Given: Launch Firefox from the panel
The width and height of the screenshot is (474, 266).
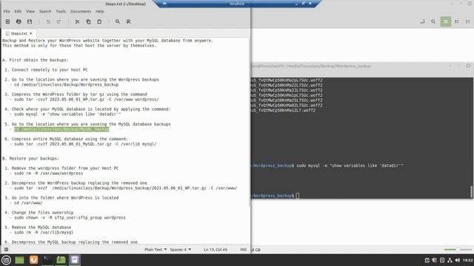Looking at the screenshot, I should [x=33, y=259].
